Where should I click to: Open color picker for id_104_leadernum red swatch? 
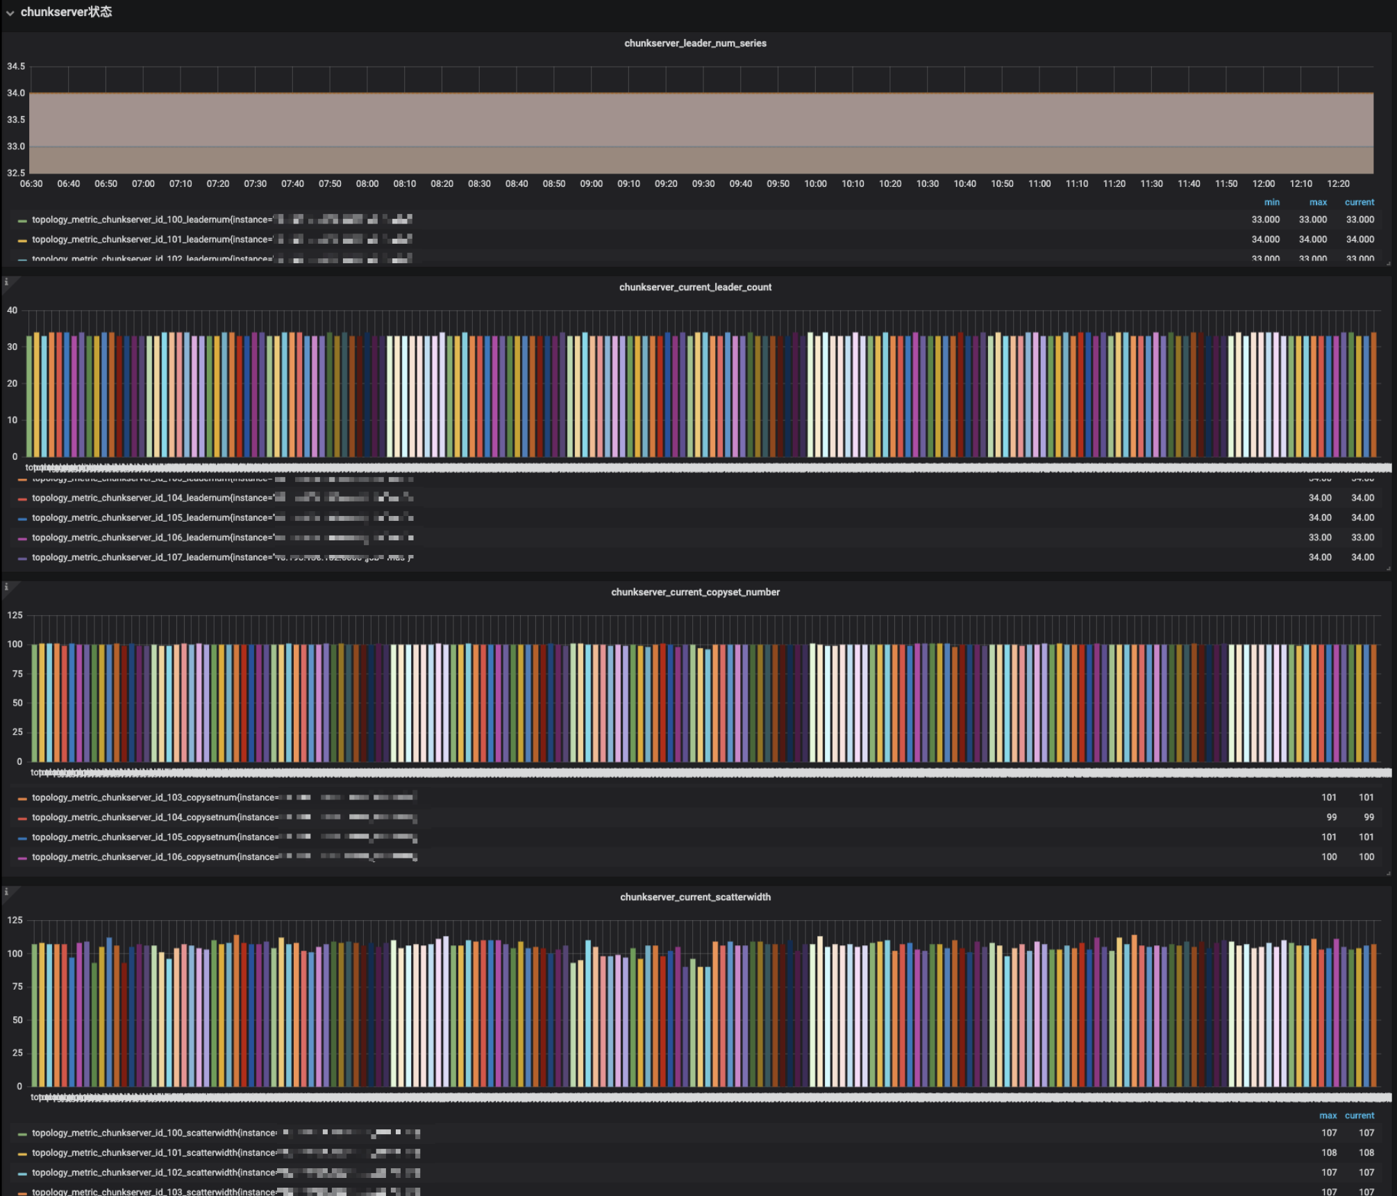pyautogui.click(x=22, y=499)
